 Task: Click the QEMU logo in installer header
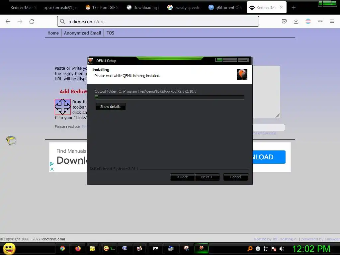242,74
